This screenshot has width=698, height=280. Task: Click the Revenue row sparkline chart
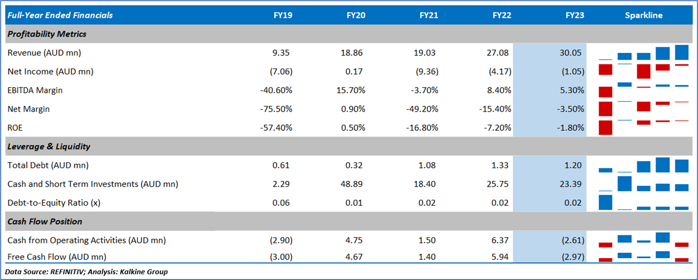[644, 52]
